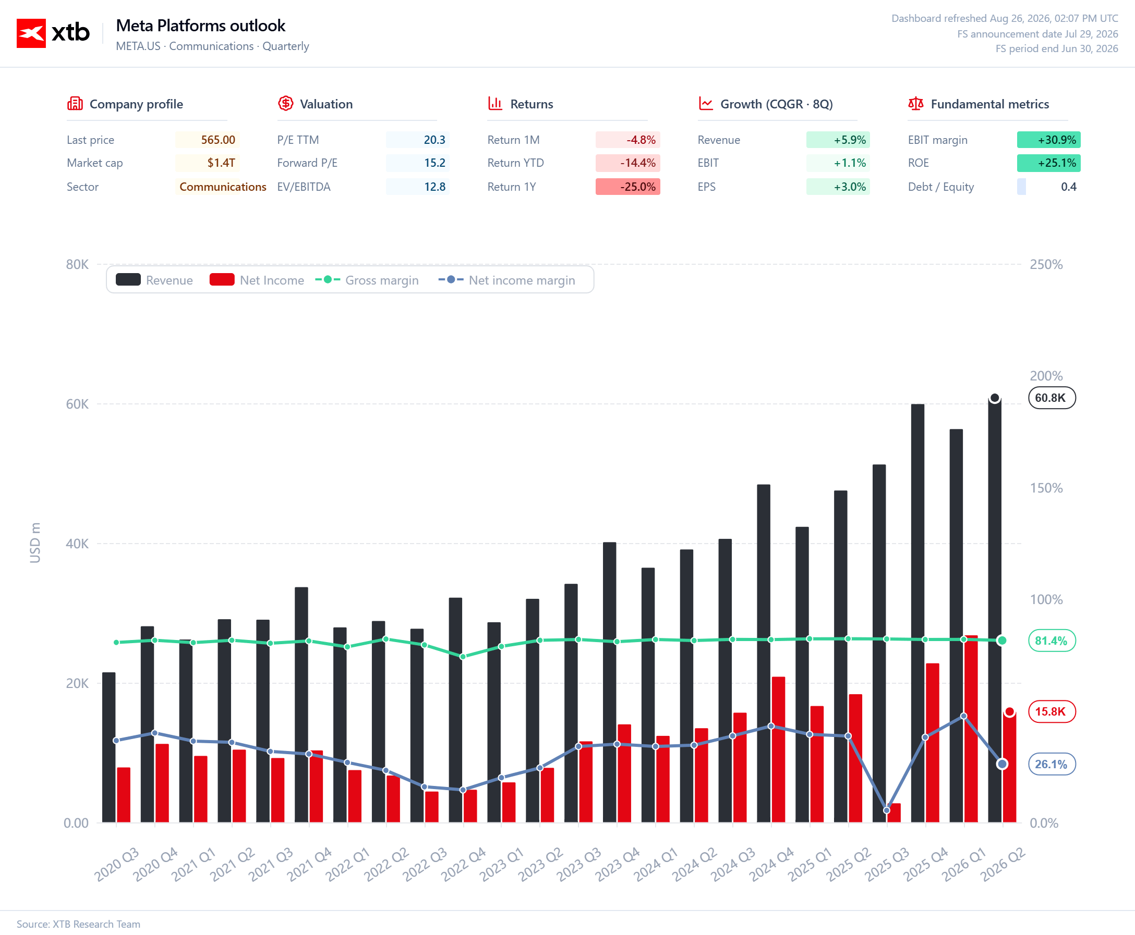The image size is (1135, 935).
Task: Click the Fundamental metrics scales icon
Action: [915, 103]
